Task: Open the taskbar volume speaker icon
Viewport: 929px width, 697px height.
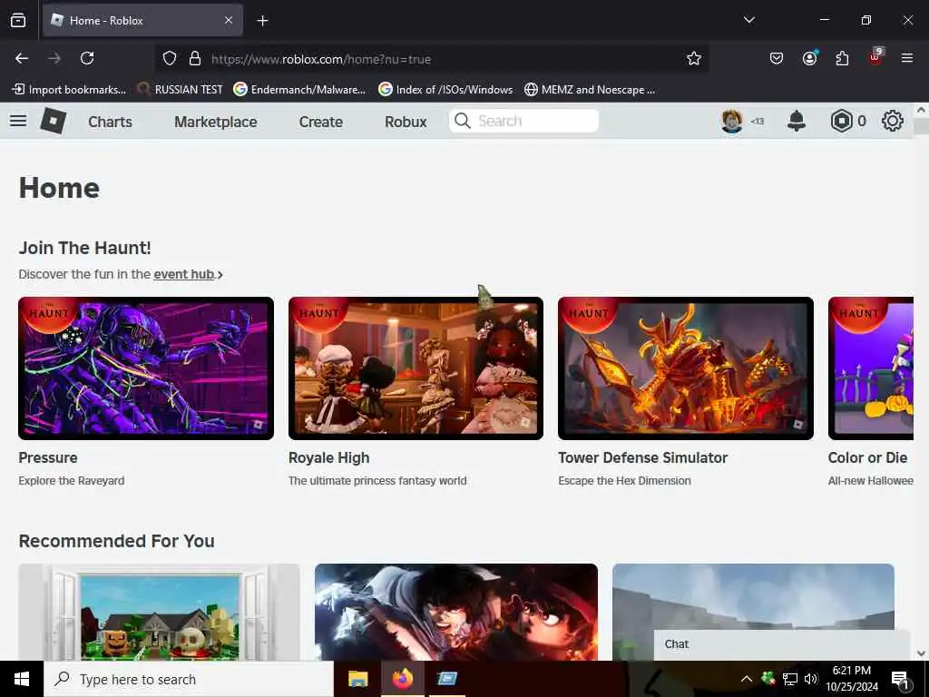Action: click(810, 679)
